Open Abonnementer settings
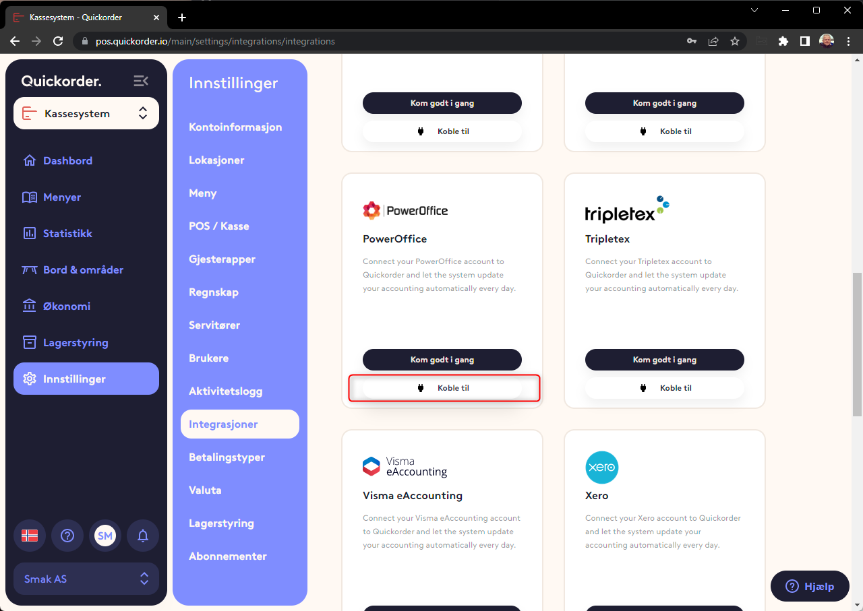 [228, 556]
